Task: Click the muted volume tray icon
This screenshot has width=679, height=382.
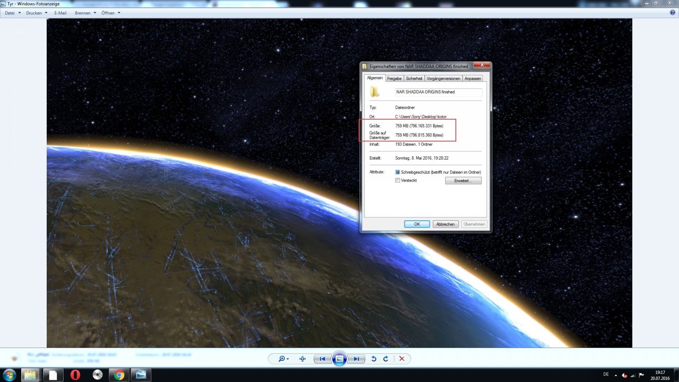Action: (624, 375)
